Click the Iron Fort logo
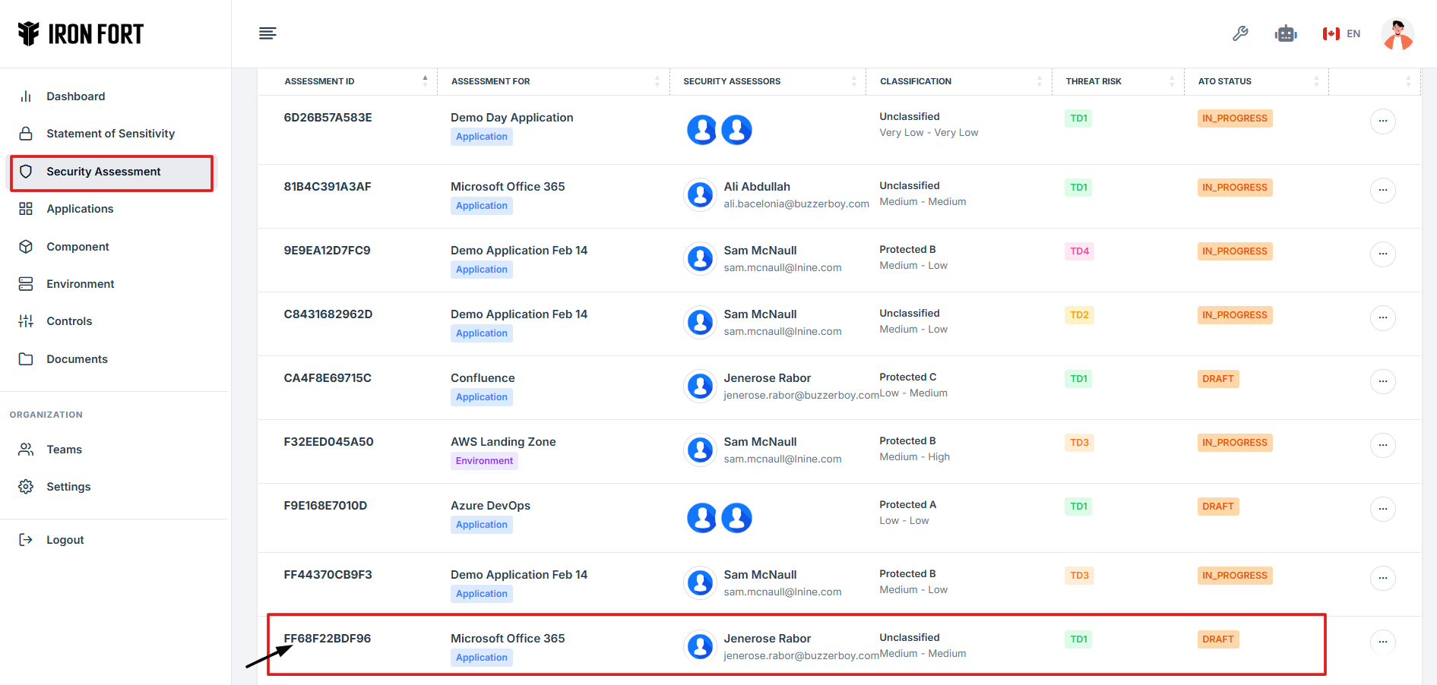Screen dimensions: 1437x685 tap(81, 34)
